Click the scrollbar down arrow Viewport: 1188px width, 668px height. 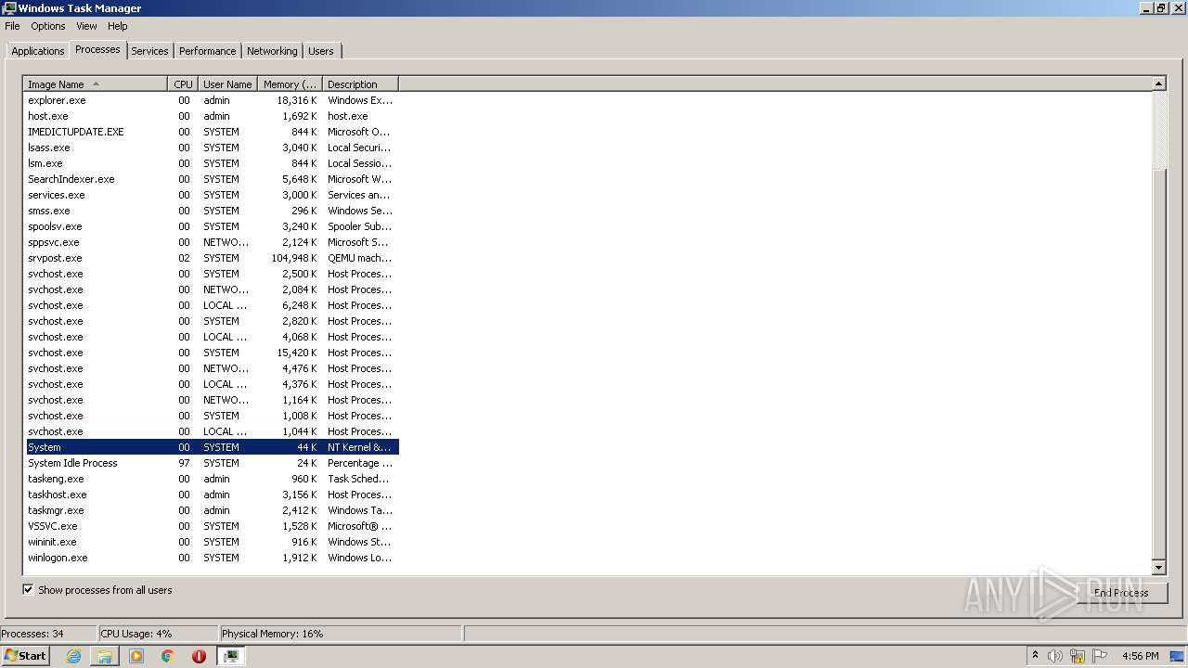(1158, 567)
